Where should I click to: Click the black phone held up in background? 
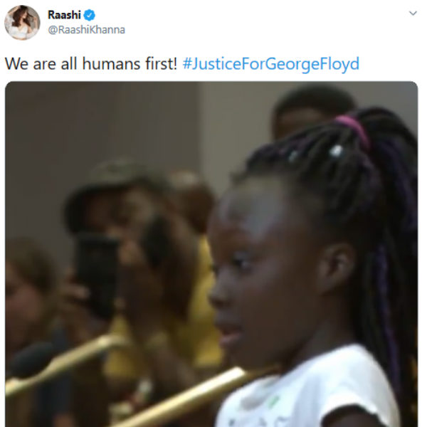tap(97, 275)
